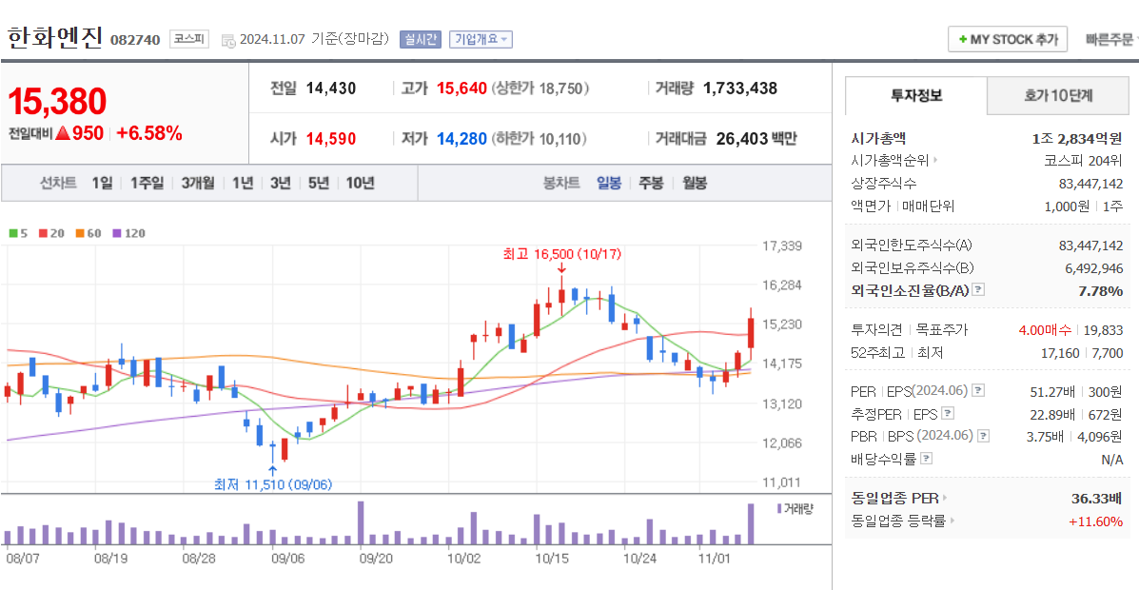Click the 최고 16,500 (10/17) chart marker
Viewport: 1139px width, 590px height.
562,254
